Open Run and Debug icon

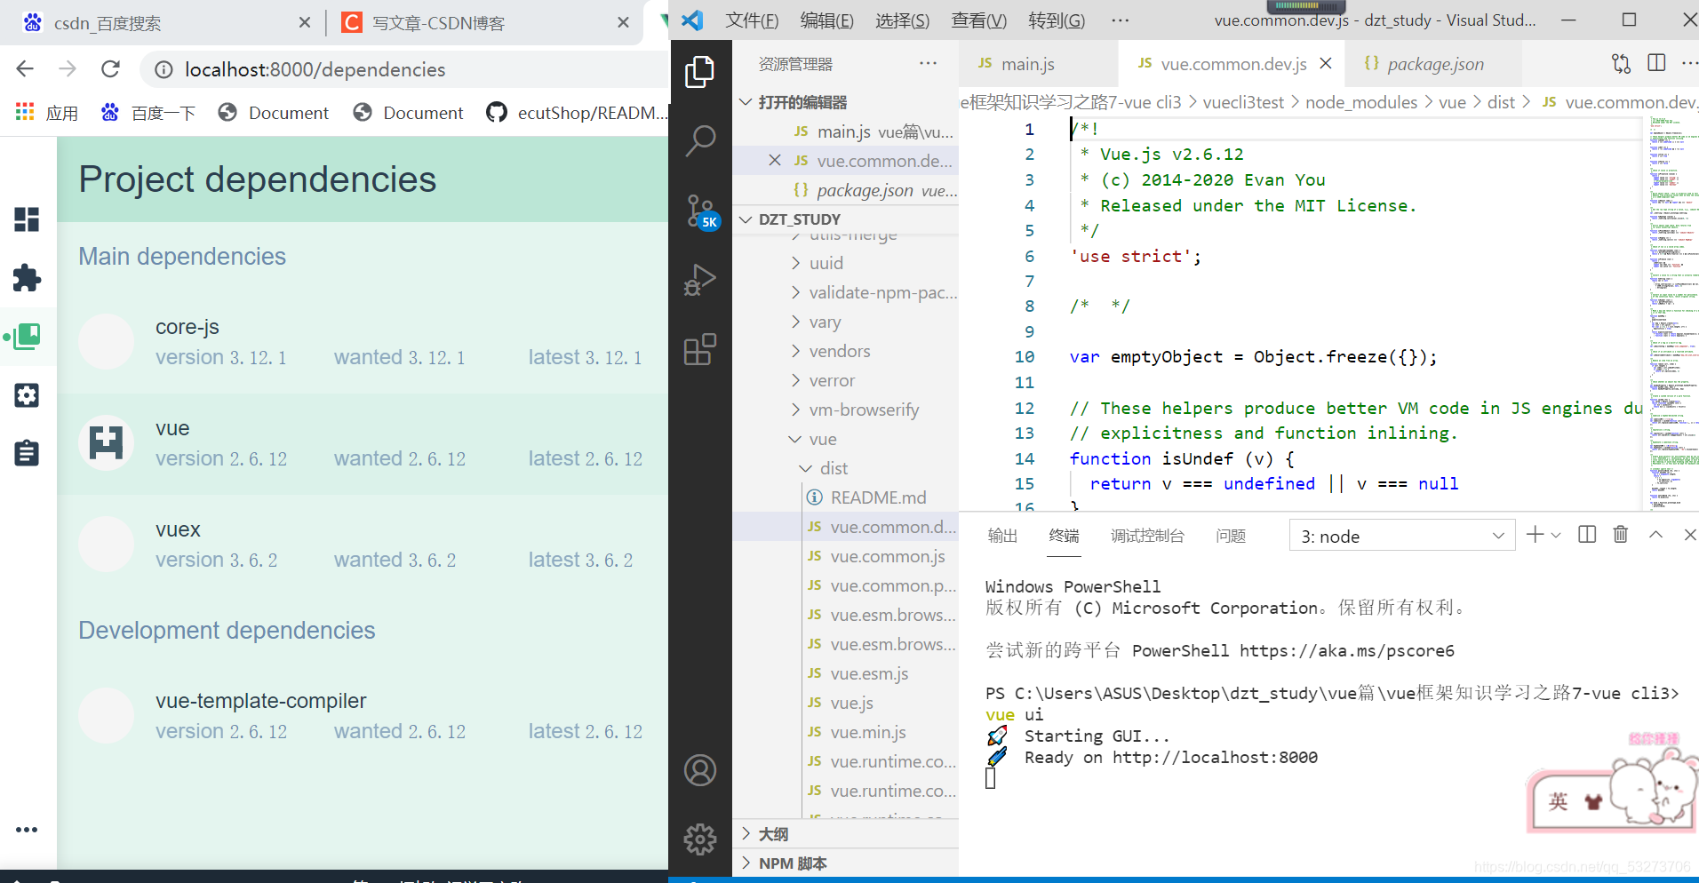700,280
